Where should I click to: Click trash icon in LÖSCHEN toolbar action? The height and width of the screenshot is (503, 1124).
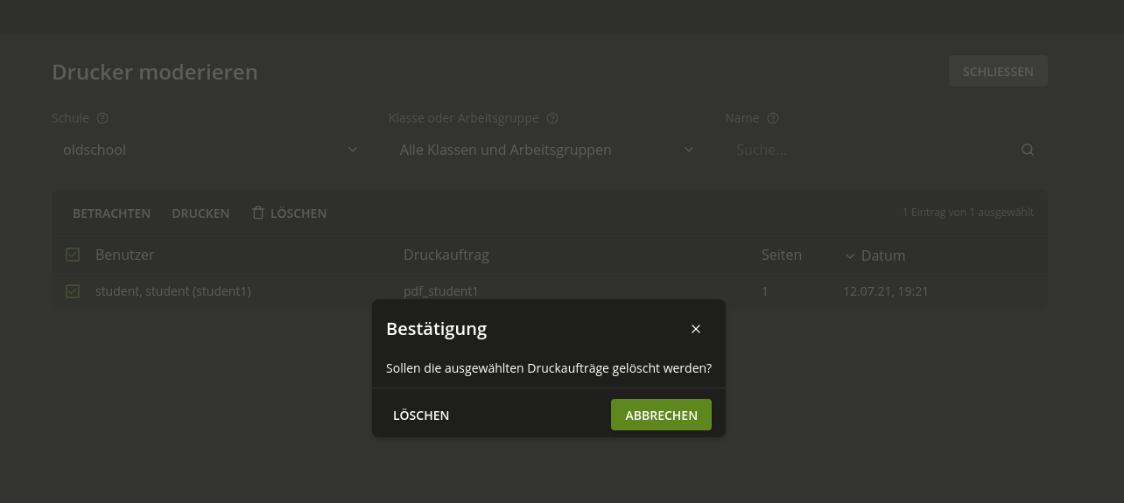258,213
